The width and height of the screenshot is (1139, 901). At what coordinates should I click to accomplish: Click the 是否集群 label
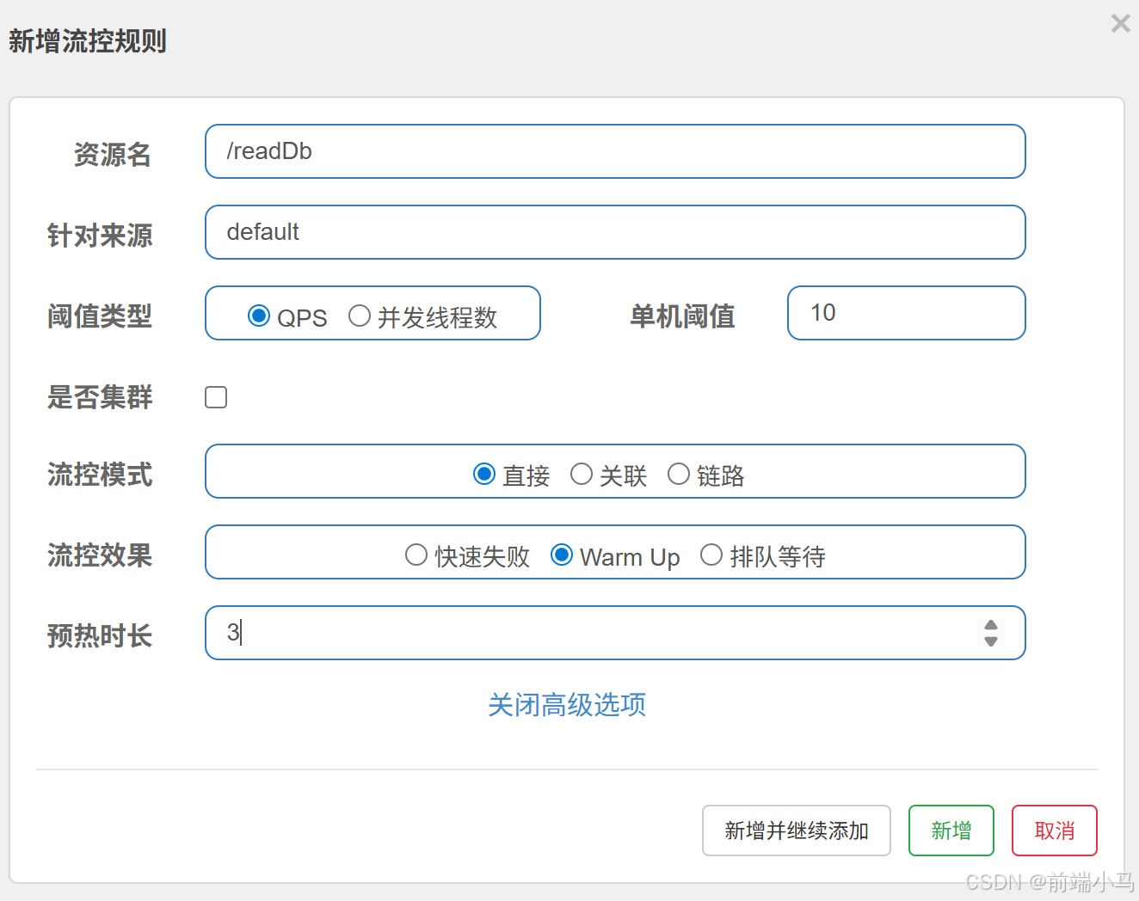[100, 397]
